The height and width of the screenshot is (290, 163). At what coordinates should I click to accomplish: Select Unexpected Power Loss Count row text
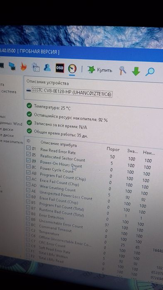point(66,195)
